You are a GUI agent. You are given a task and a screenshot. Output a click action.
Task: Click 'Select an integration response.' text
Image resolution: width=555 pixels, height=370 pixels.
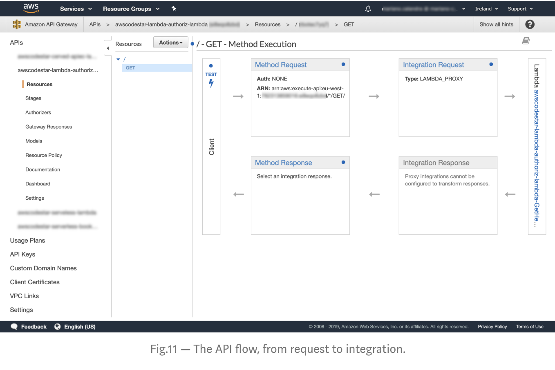[x=294, y=176]
